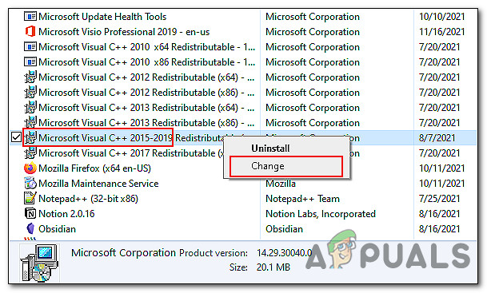Select Visual C++ 2013 Redistributable (x64) entry
The width and height of the screenshot is (487, 293).
coord(146,108)
